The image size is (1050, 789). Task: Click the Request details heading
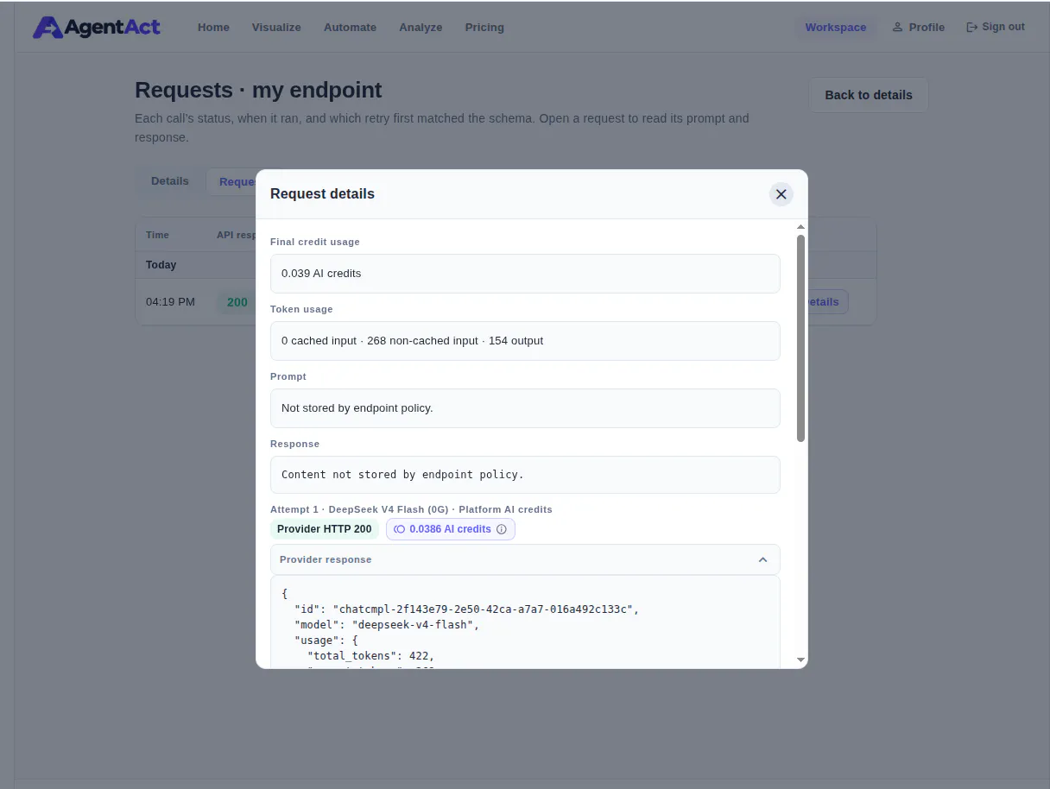(x=322, y=194)
